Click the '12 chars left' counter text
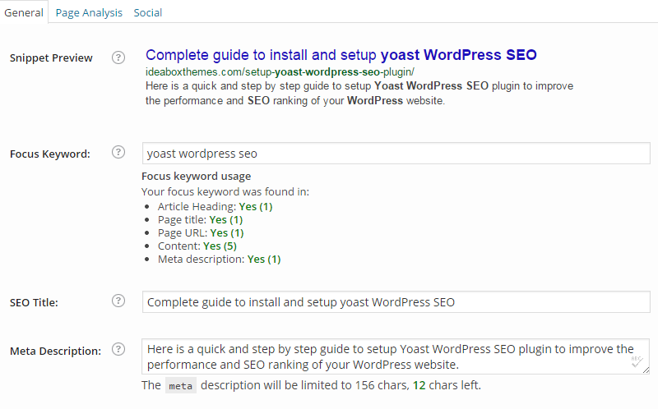 click(447, 385)
